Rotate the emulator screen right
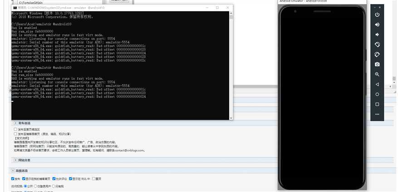398x192 pixels. click(x=377, y=54)
